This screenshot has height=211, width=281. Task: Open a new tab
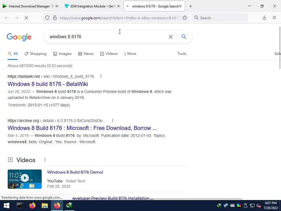[190, 6]
